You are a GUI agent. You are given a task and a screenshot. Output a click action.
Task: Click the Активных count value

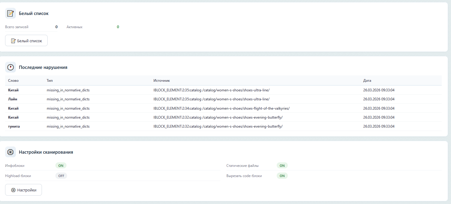tap(118, 27)
